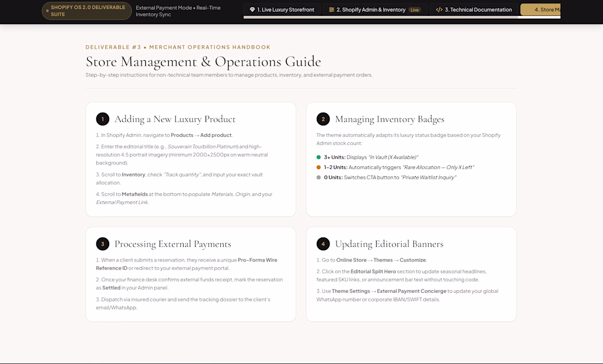Click the Shopify OS 2.0 Deliverable Suite badge
Viewport: 603px width, 364px height.
click(87, 11)
